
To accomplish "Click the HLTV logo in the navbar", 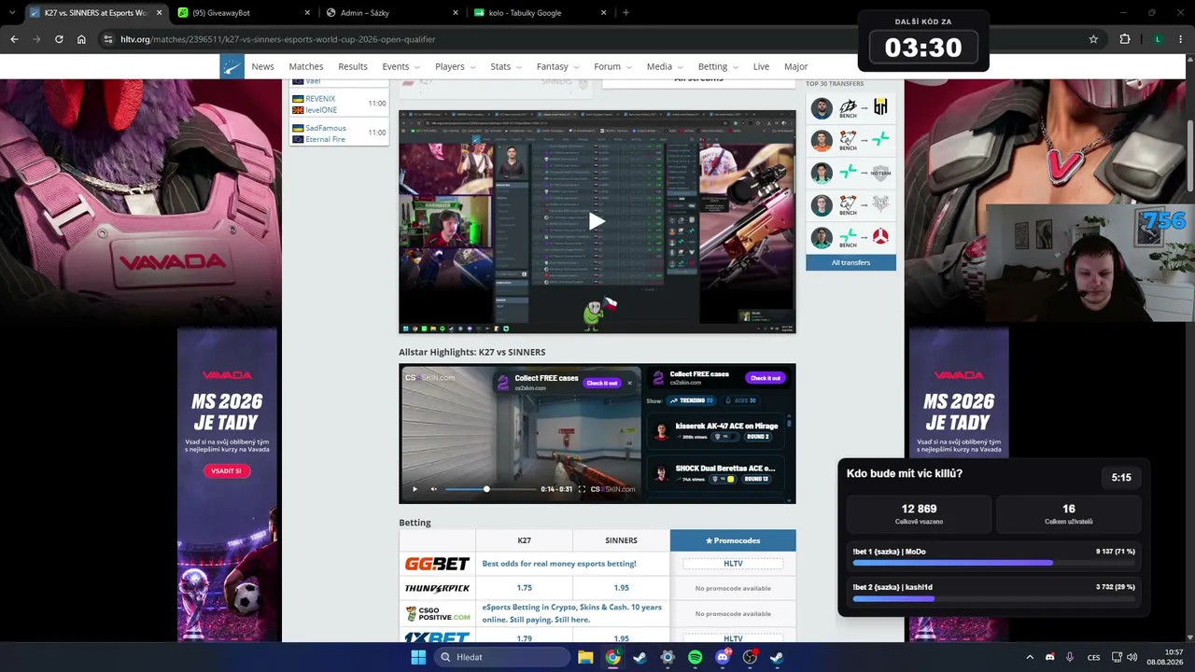I will tap(232, 66).
